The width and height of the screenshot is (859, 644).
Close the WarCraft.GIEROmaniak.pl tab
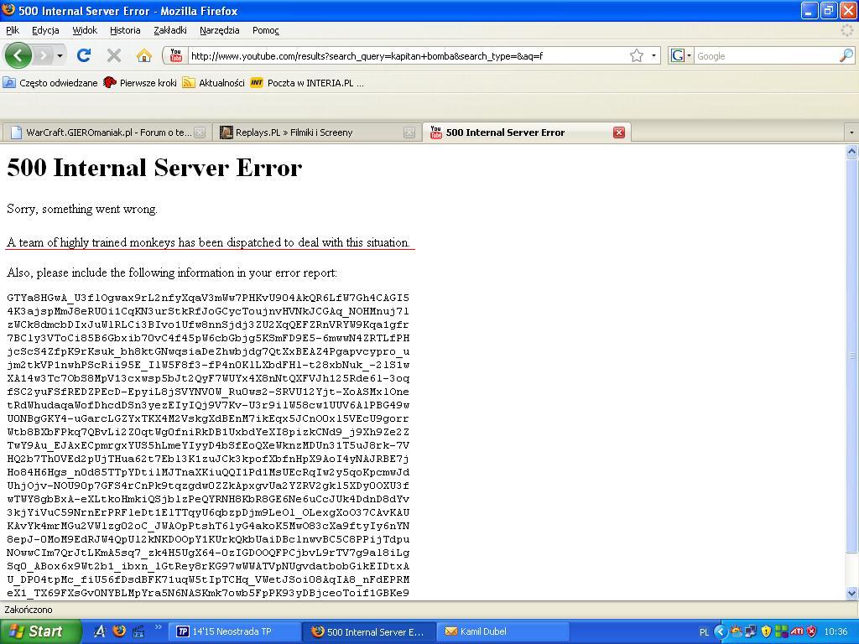pyautogui.click(x=200, y=132)
